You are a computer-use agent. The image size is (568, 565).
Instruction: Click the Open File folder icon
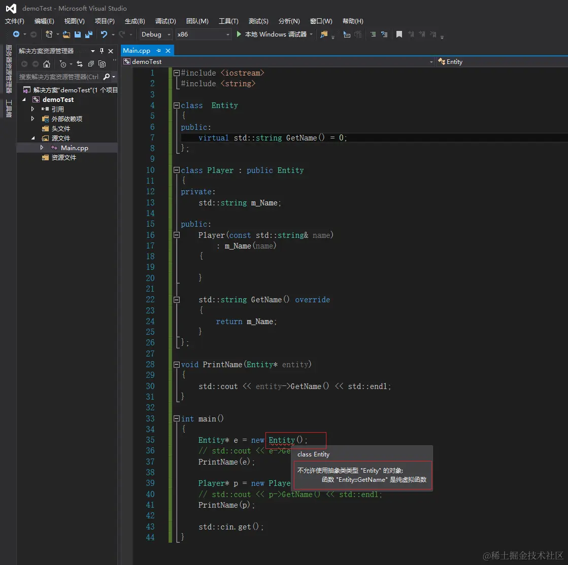point(66,34)
